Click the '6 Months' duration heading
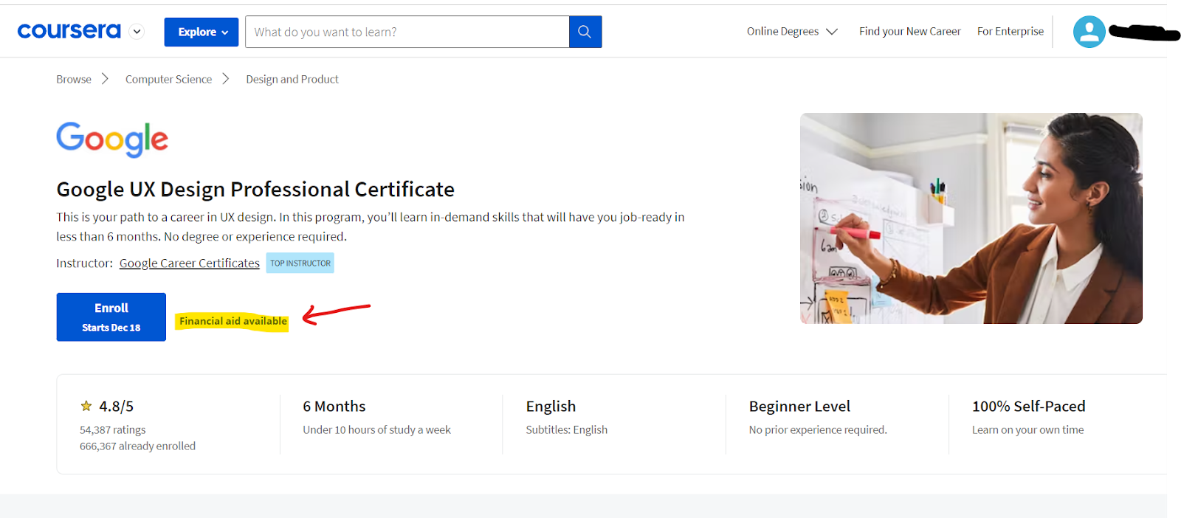The width and height of the screenshot is (1181, 518). point(334,407)
